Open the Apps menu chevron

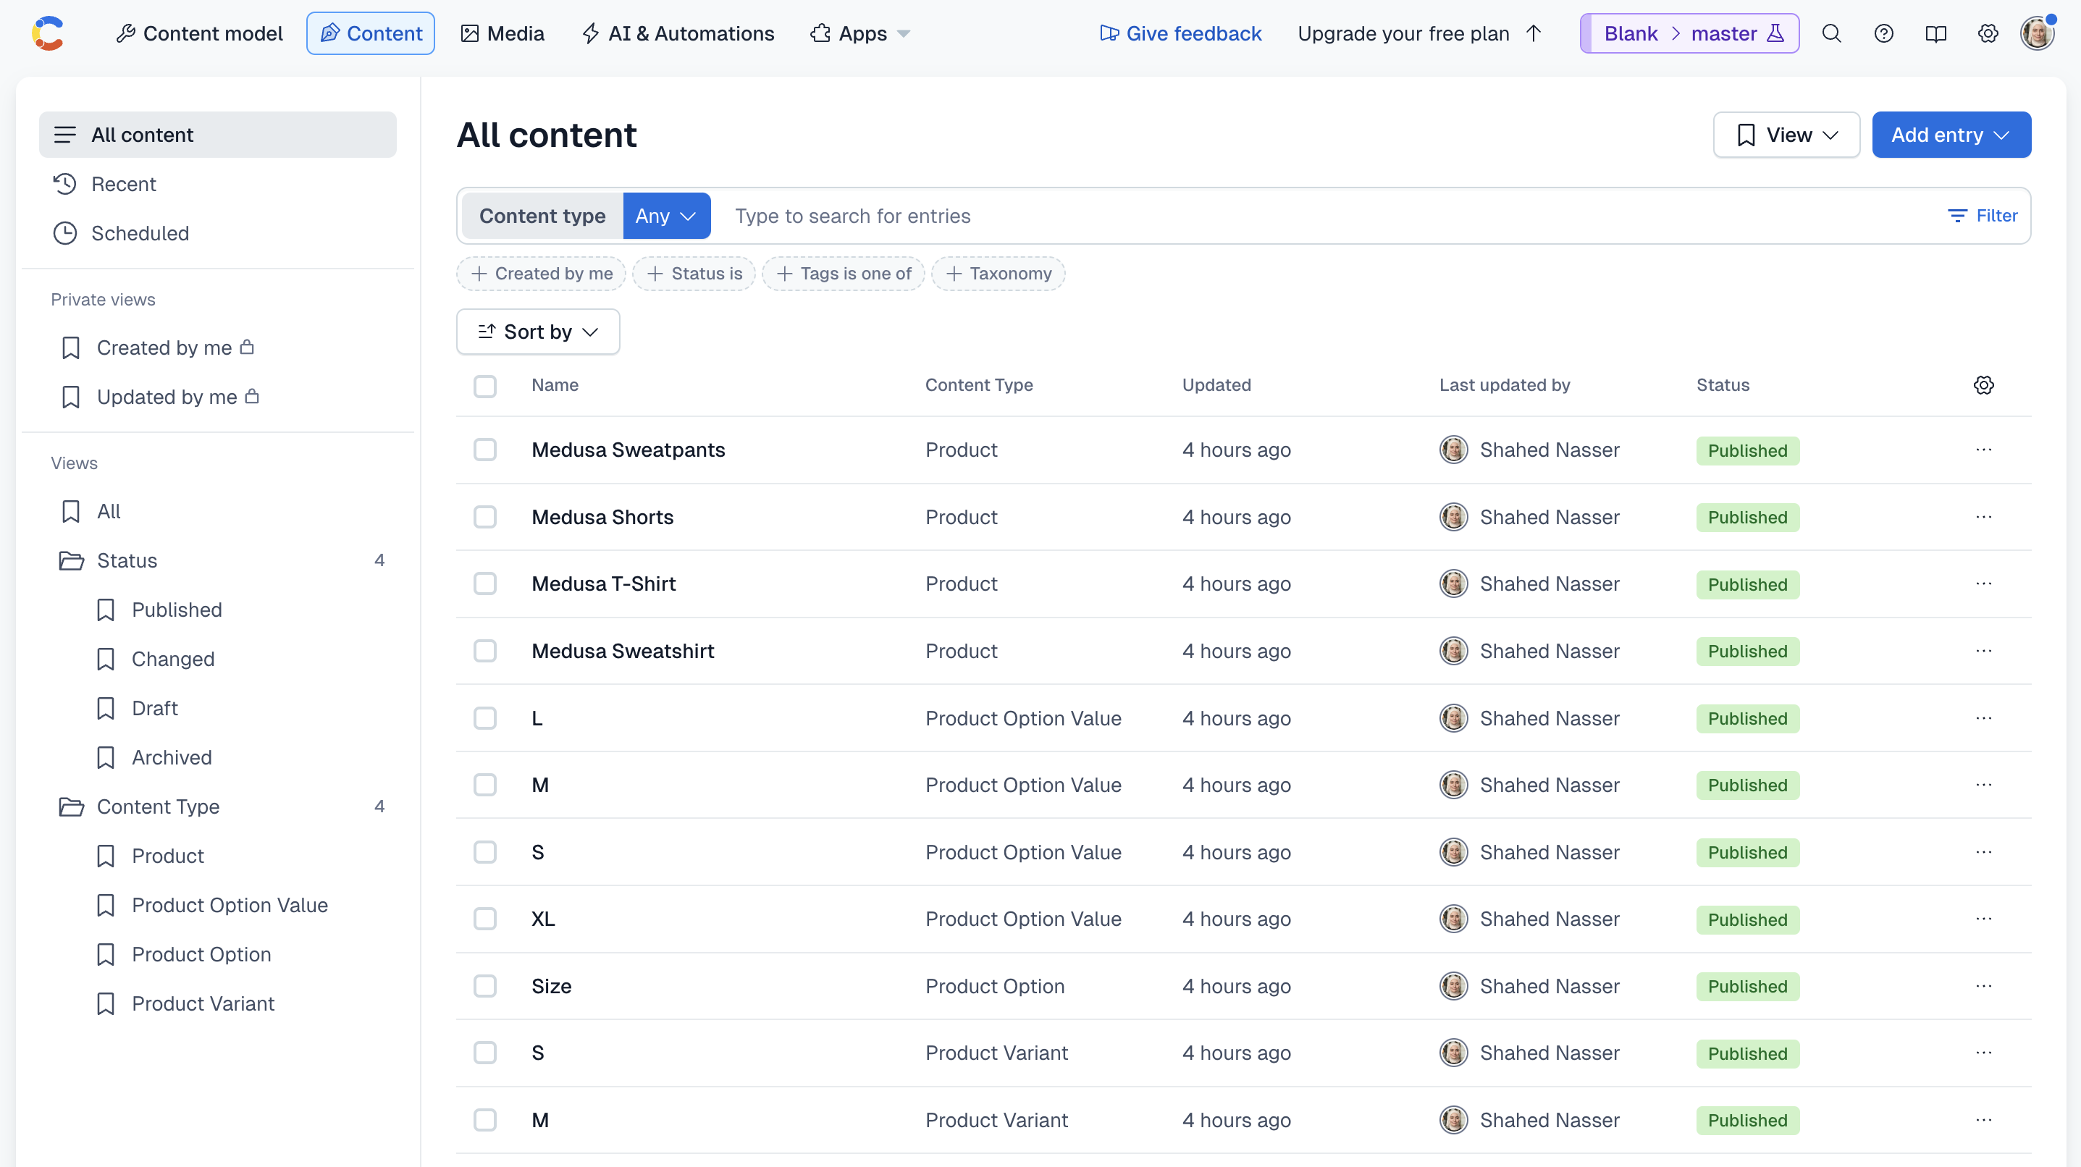point(903,33)
